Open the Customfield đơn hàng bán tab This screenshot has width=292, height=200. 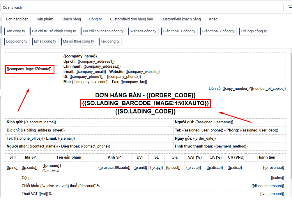(131, 19)
